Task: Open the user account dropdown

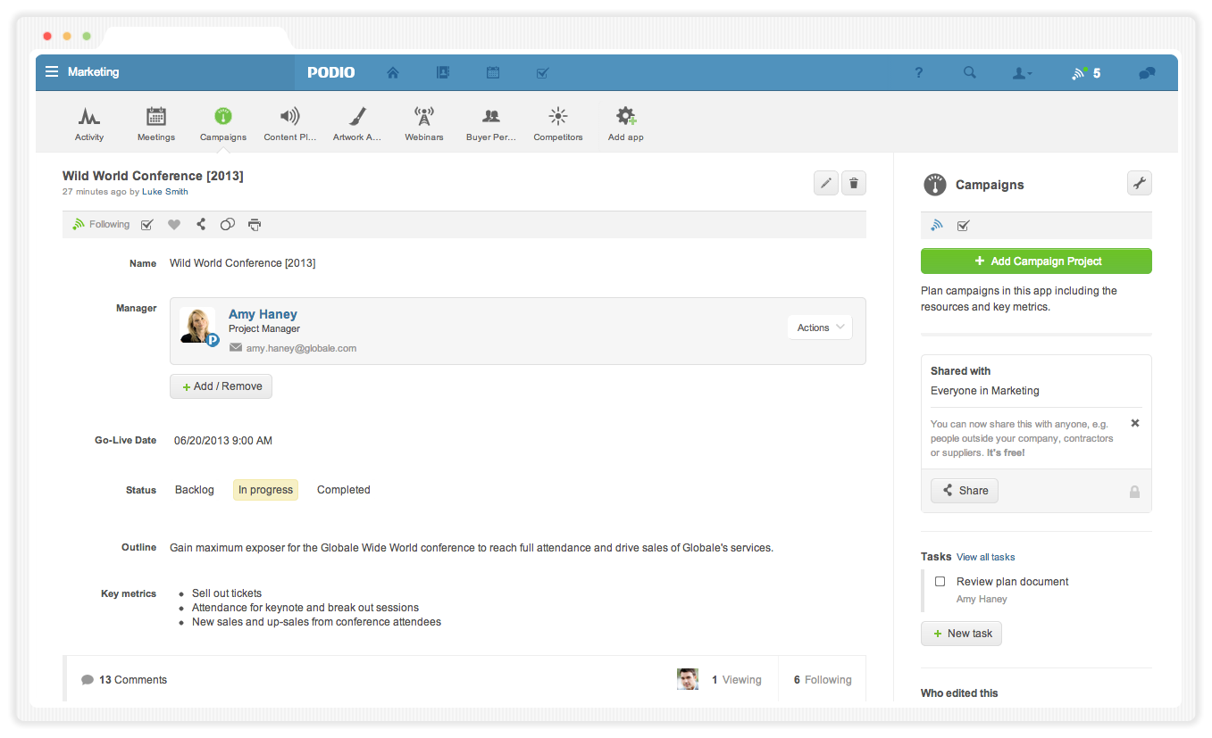Action: pos(1022,73)
